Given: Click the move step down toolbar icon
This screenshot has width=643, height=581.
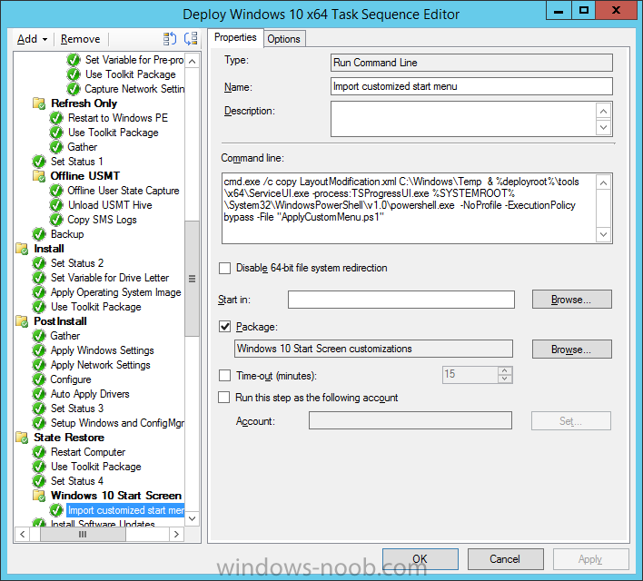Looking at the screenshot, I should coord(191,39).
